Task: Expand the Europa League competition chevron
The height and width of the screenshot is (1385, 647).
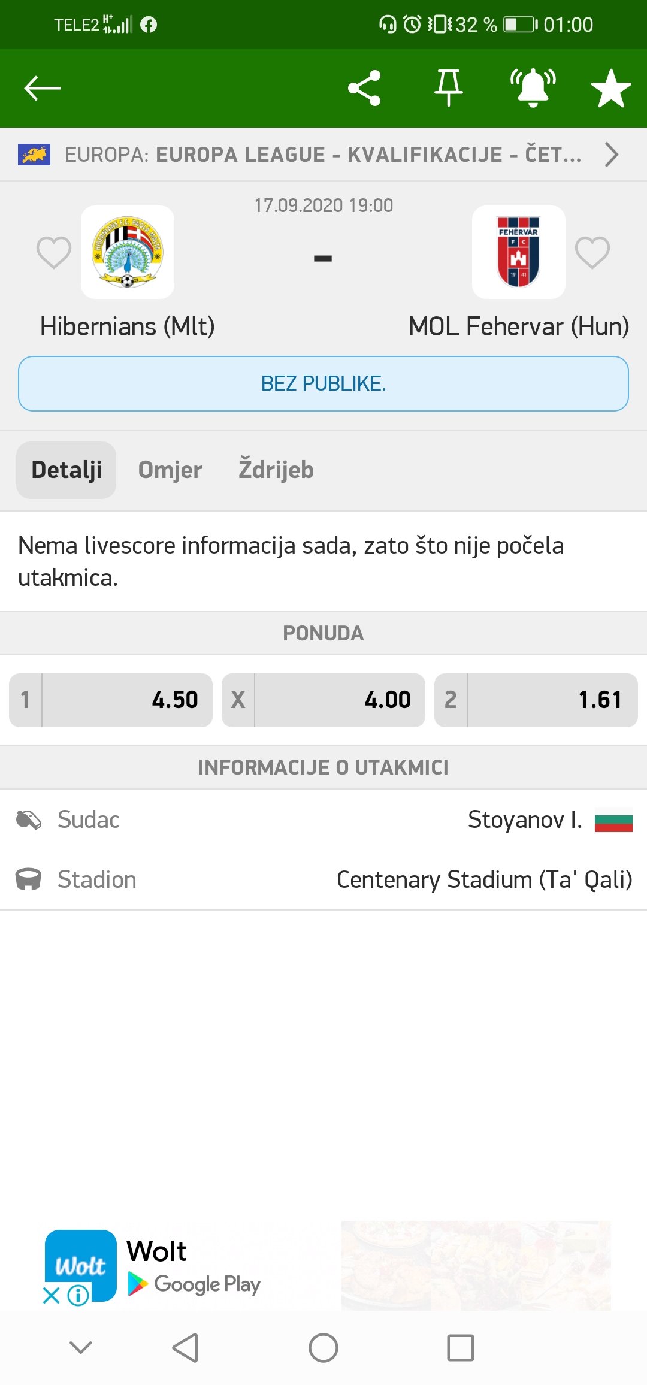Action: pos(611,155)
